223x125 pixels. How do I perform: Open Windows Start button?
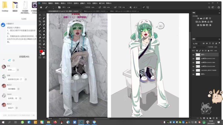(3, 122)
